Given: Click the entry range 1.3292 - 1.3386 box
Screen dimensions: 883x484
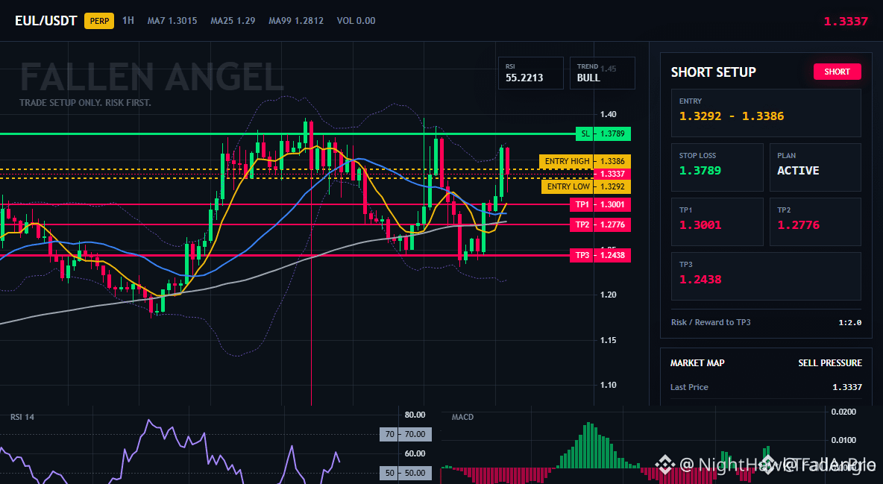Looking at the screenshot, I should point(766,113).
